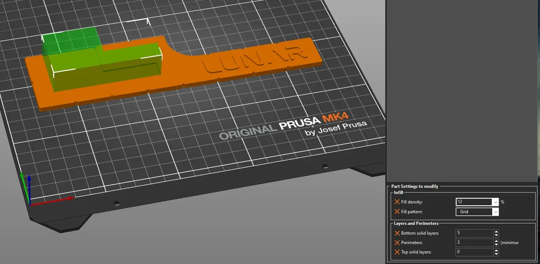Click the Perimeters value field showing 3
Viewport: 540px width, 264px height.
[x=475, y=242]
